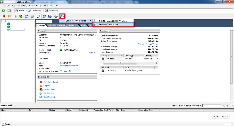The image size is (234, 126).
Task: Close the Recent Tasks panel
Action: (232, 105)
